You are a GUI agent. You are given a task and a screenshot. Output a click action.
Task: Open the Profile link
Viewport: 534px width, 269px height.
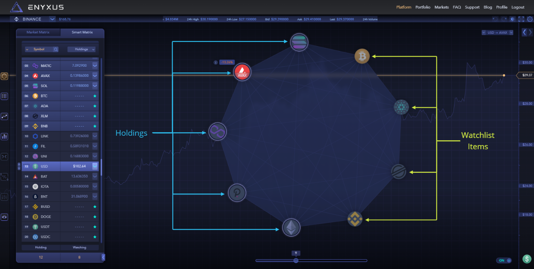pos(501,7)
